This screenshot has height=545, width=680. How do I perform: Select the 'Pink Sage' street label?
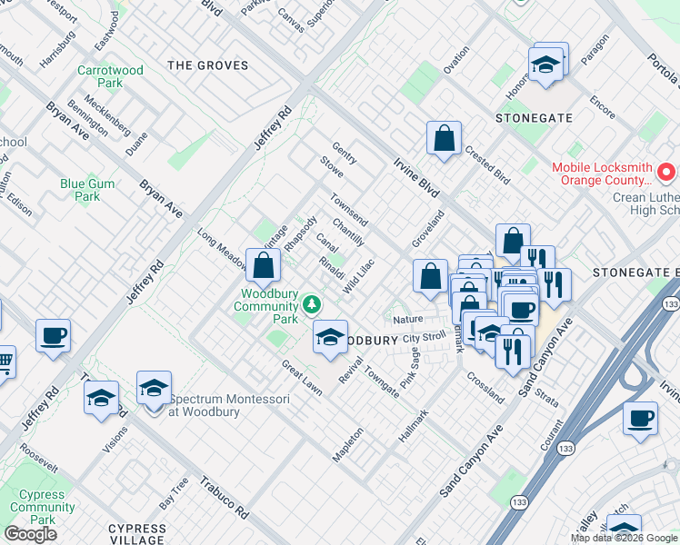pos(410,368)
